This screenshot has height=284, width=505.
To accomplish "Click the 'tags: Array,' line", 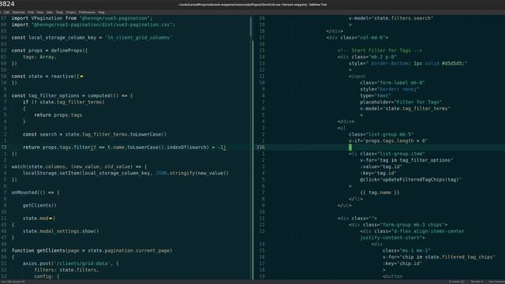I will (x=39, y=57).
